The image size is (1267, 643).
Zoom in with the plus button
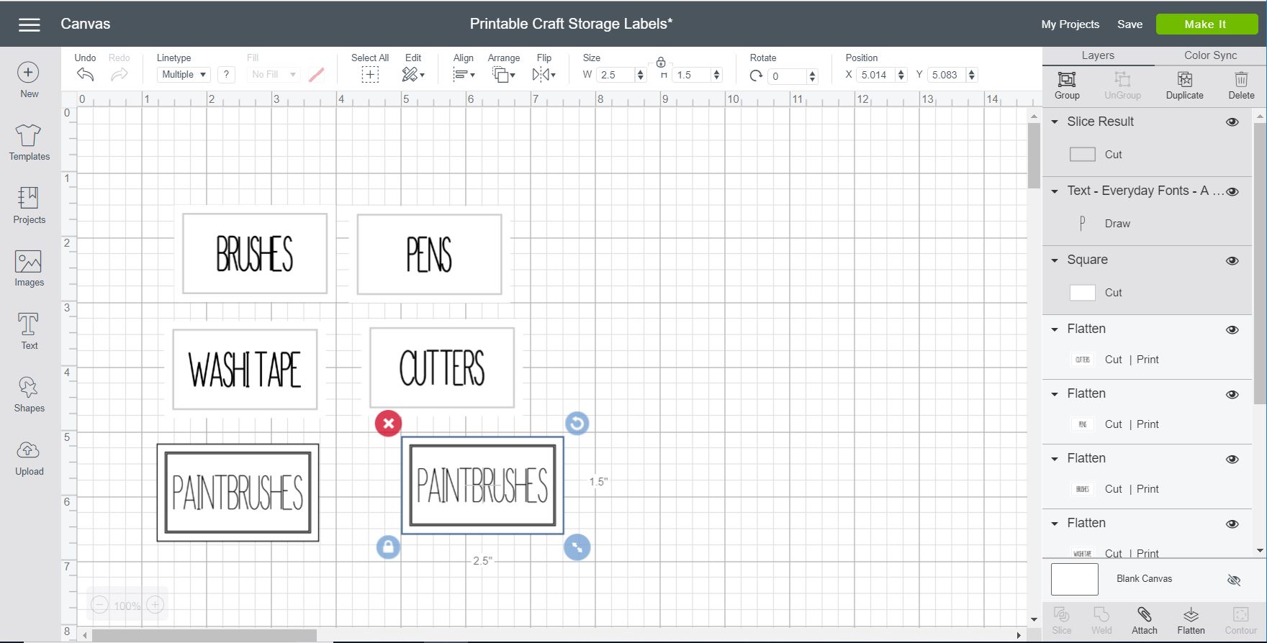point(155,605)
